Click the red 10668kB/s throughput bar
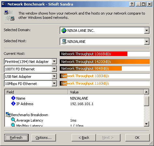Viewport: 154px width, 146px height. (x=93, y=54)
